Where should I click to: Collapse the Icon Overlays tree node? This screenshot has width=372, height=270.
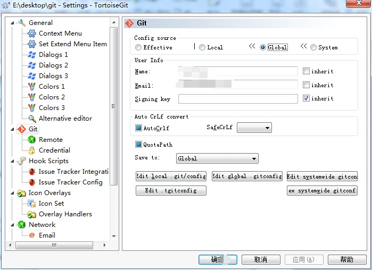[x=13, y=193]
